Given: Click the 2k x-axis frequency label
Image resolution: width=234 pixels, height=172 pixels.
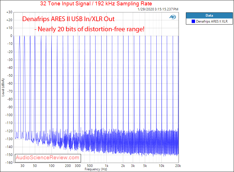Looking at the screenshot, I should point(123,166).
